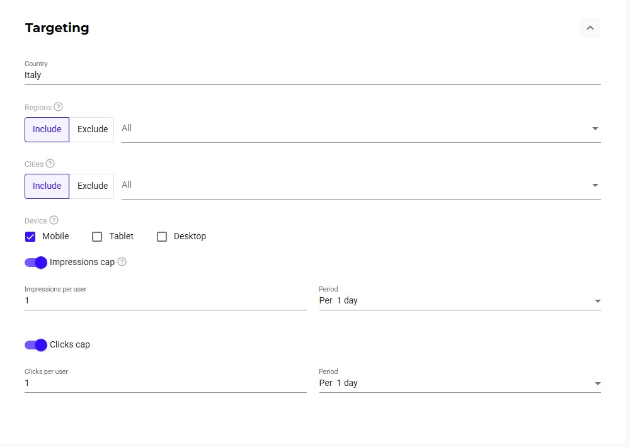The width and height of the screenshot is (630, 447).
Task: Turn off the Impressions cap toggle
Action: (x=36, y=263)
